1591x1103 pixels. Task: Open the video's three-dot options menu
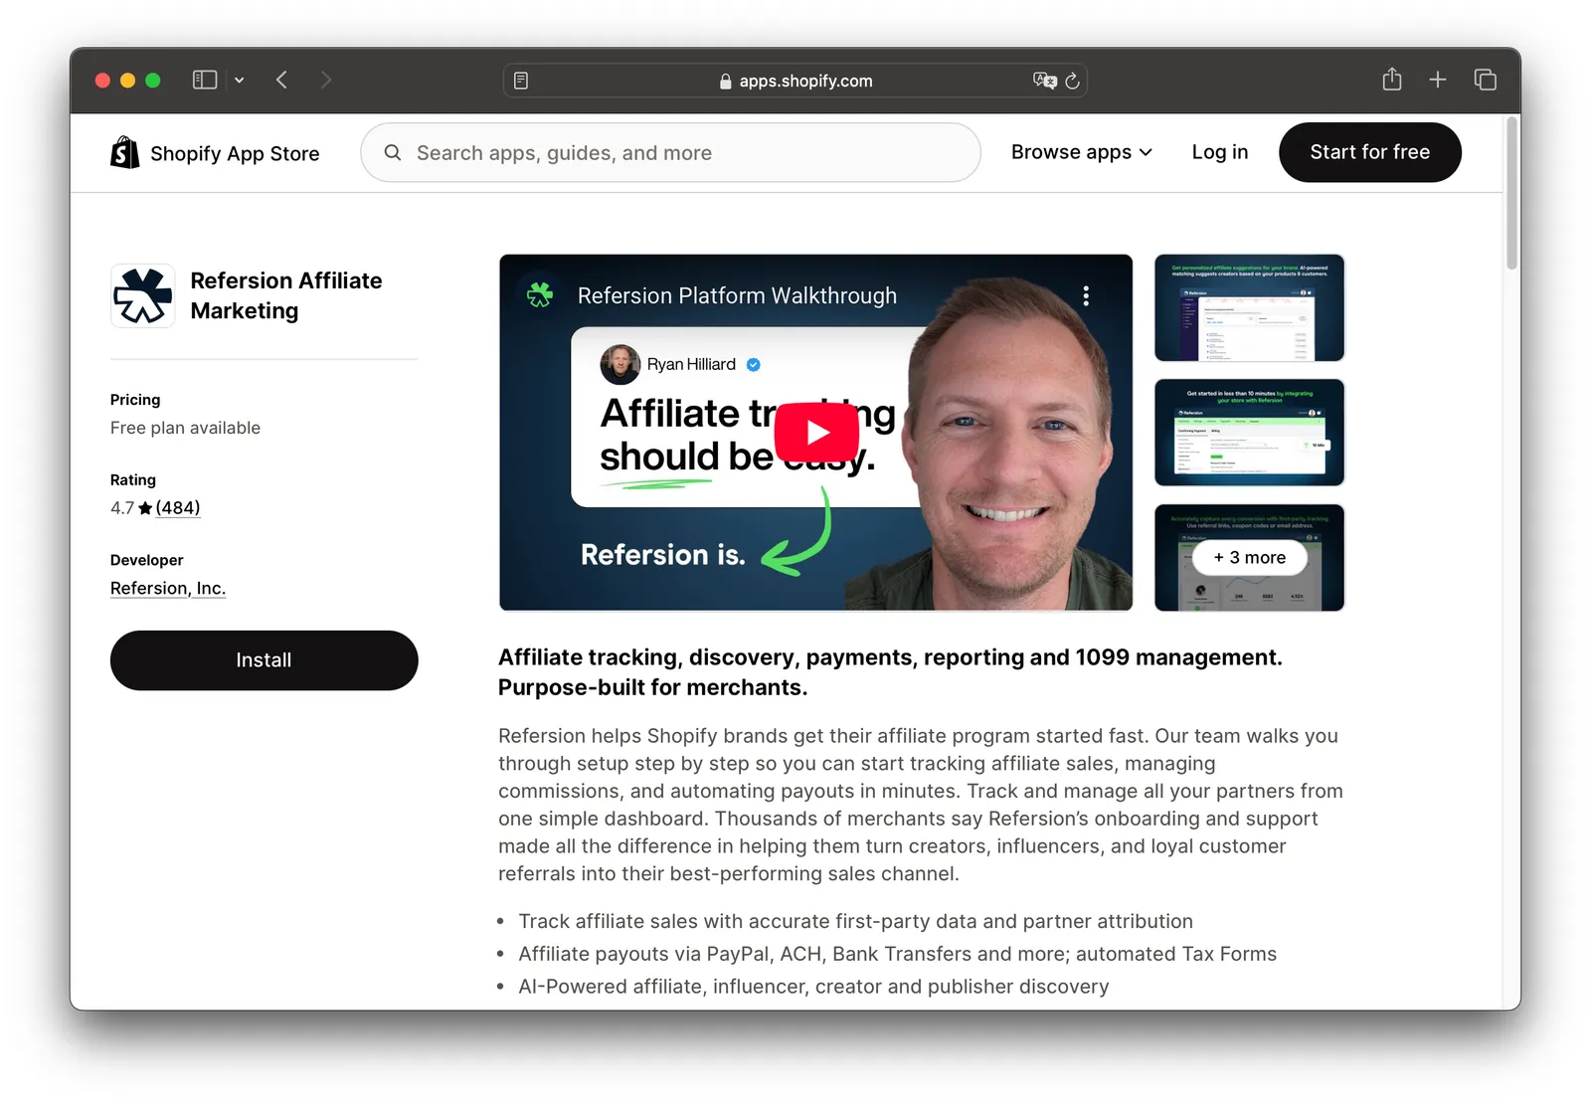1086,295
